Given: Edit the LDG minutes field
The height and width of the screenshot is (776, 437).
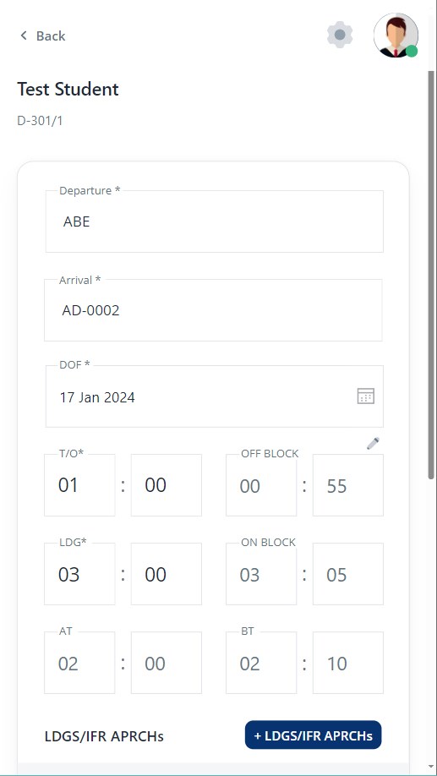Looking at the screenshot, I should tap(167, 574).
